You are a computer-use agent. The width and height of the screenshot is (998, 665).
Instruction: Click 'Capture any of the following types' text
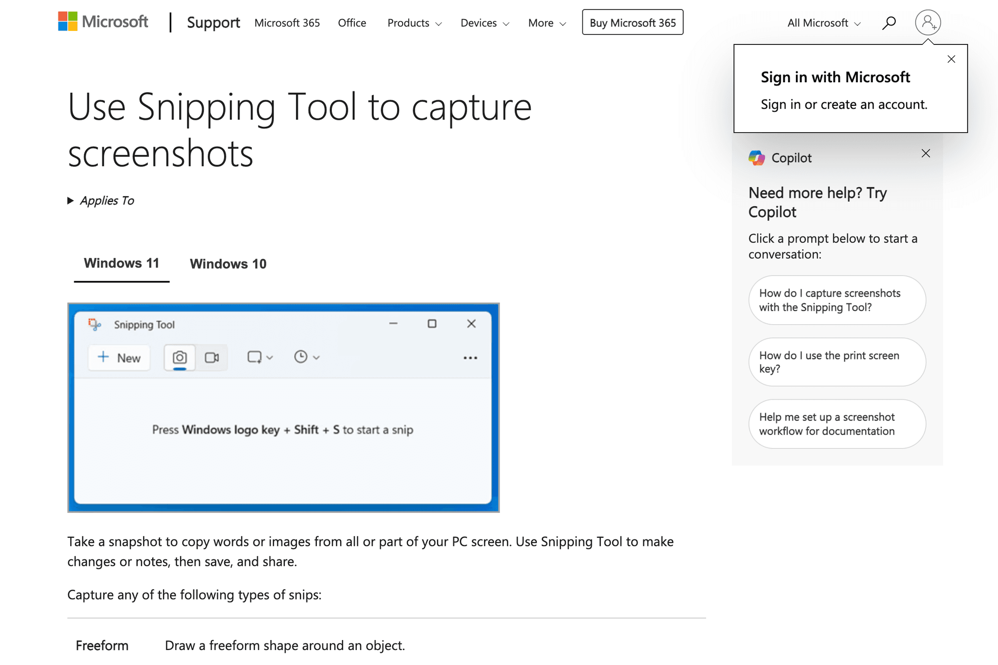[x=194, y=595]
